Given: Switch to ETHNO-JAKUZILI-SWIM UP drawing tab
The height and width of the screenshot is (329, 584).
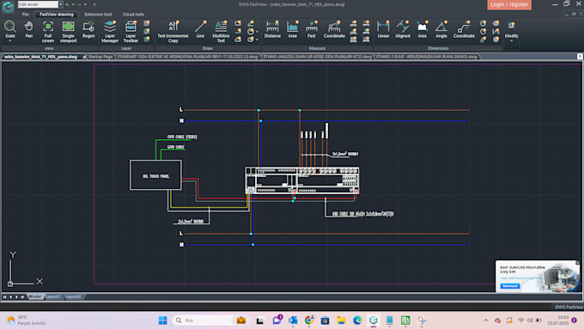Looking at the screenshot, I should [x=317, y=57].
